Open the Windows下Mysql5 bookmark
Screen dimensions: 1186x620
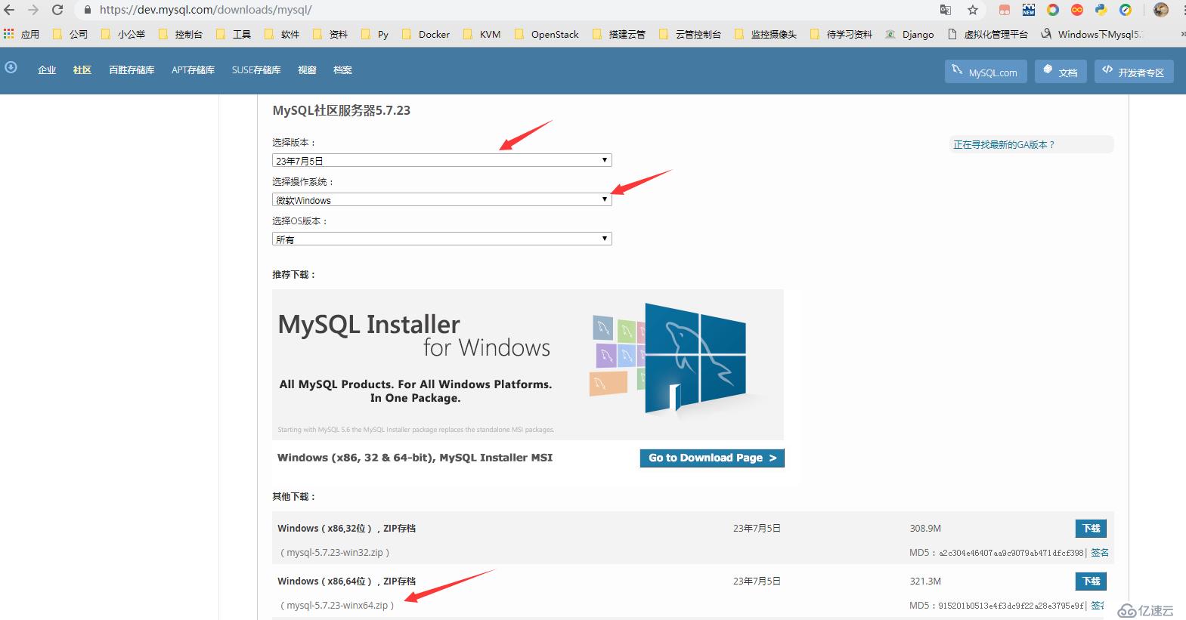[1092, 34]
